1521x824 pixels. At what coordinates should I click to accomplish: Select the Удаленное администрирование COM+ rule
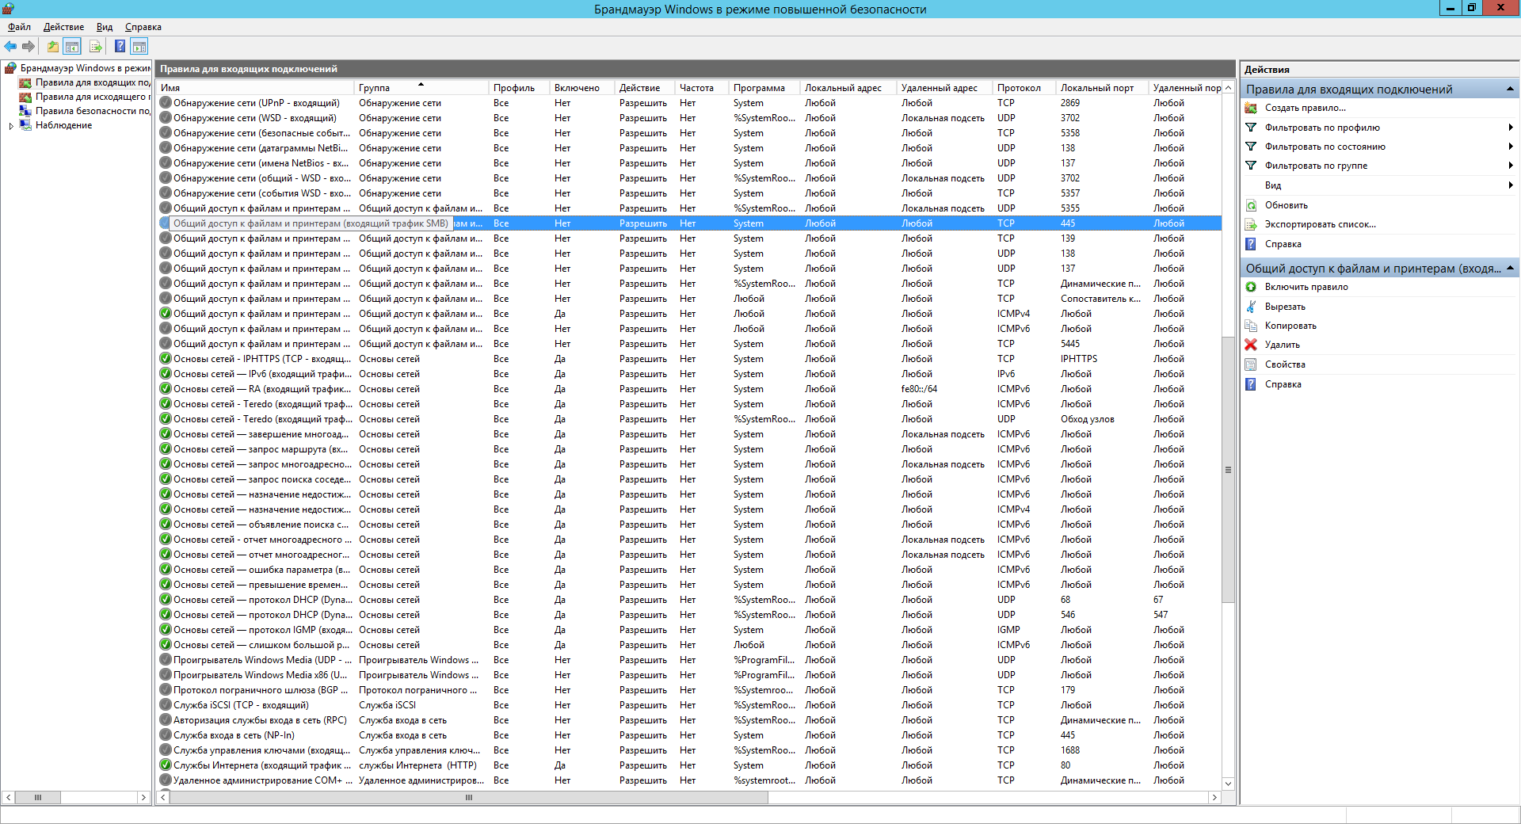[x=689, y=780]
